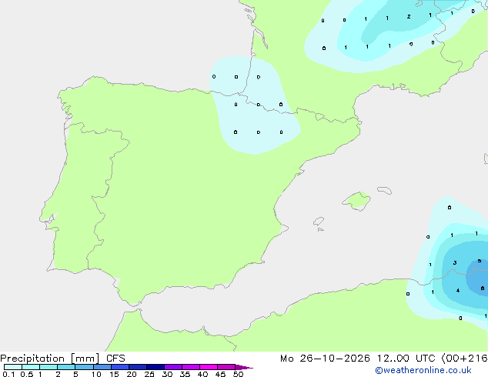Click the legend scale label '50'
Image resolution: width=488 pixels, height=377 pixels.
tap(238, 374)
